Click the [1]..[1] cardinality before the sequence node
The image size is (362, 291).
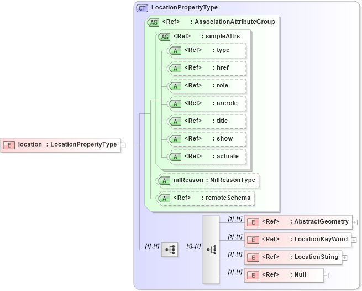point(152,246)
